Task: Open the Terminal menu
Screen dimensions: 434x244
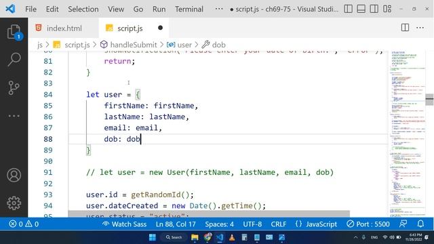Action: coord(189,9)
